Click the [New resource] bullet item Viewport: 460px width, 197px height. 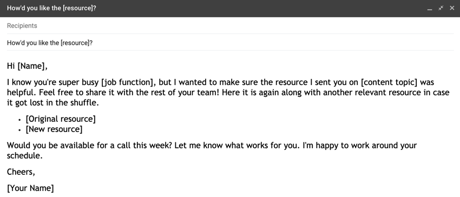click(54, 129)
